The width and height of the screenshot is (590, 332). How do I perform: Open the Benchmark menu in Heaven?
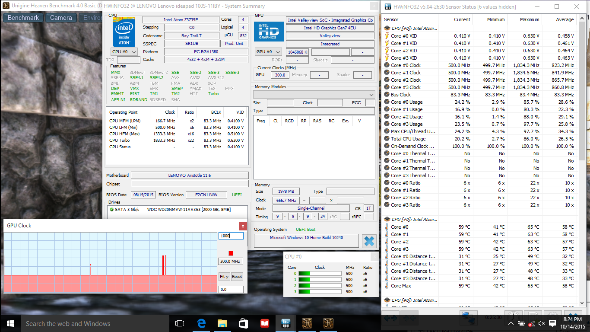pyautogui.click(x=23, y=18)
